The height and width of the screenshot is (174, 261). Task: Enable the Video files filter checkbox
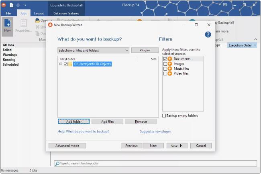pos(165,73)
